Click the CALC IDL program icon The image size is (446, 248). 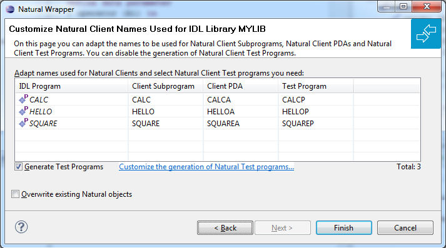pyautogui.click(x=23, y=99)
